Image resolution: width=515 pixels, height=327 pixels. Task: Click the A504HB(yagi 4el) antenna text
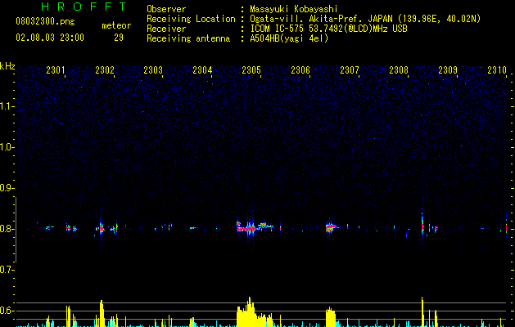tap(289, 38)
